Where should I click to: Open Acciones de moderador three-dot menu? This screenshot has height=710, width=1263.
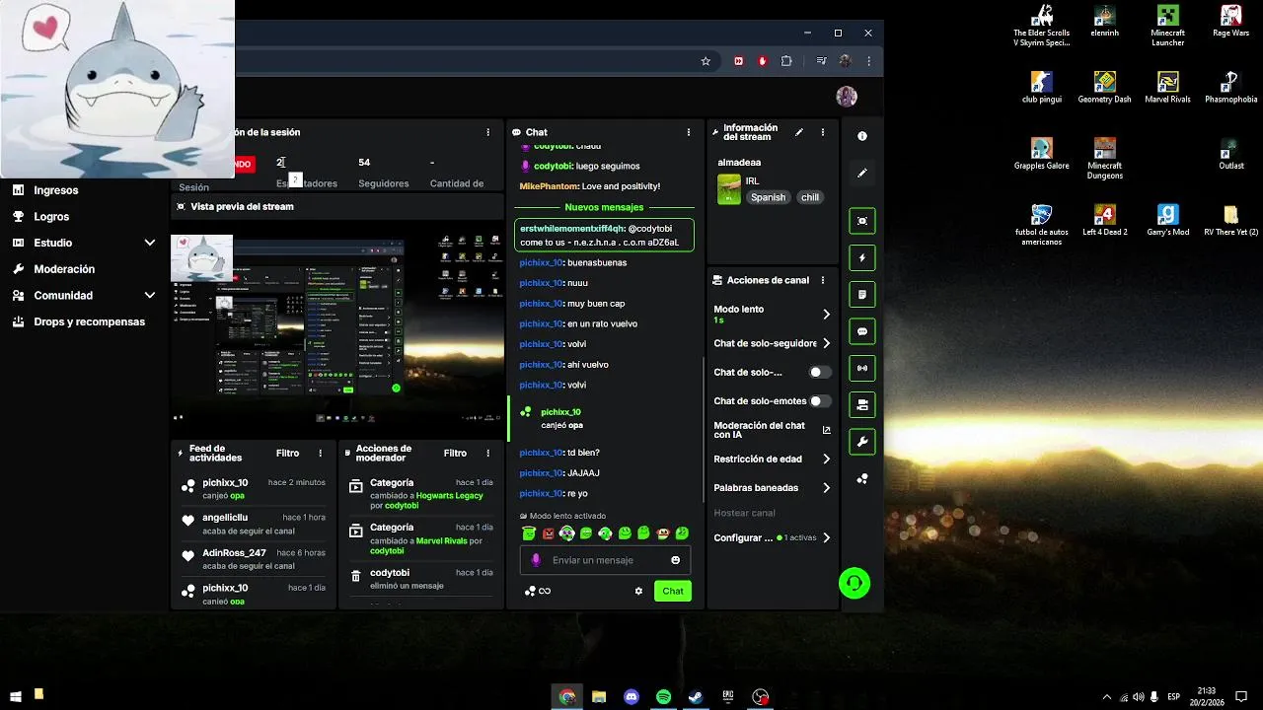click(x=488, y=454)
